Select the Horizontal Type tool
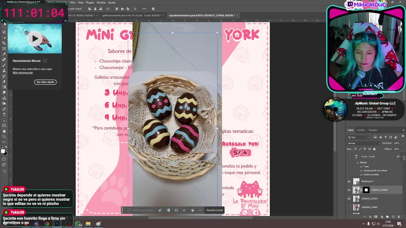Viewport: 406px width, 228px height. 4,115
